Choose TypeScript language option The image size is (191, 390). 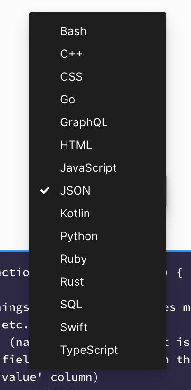[x=98, y=350]
